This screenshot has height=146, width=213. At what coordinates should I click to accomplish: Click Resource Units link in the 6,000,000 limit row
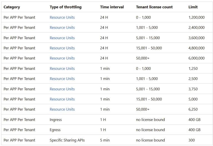(x=62, y=58)
